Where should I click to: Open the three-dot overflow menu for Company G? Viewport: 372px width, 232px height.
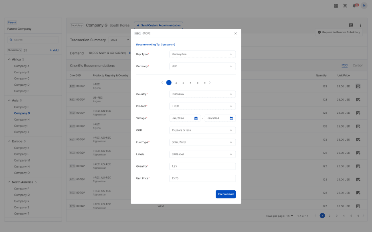coord(360,25)
